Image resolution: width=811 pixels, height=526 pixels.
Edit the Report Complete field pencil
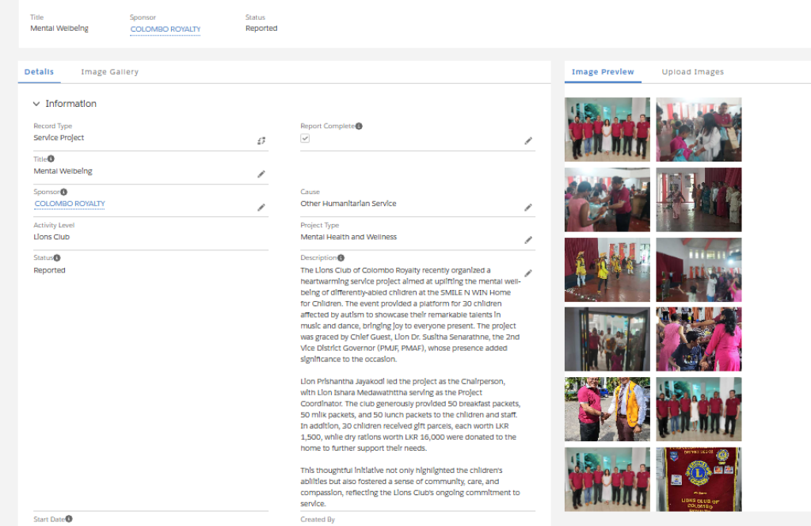coord(528,141)
